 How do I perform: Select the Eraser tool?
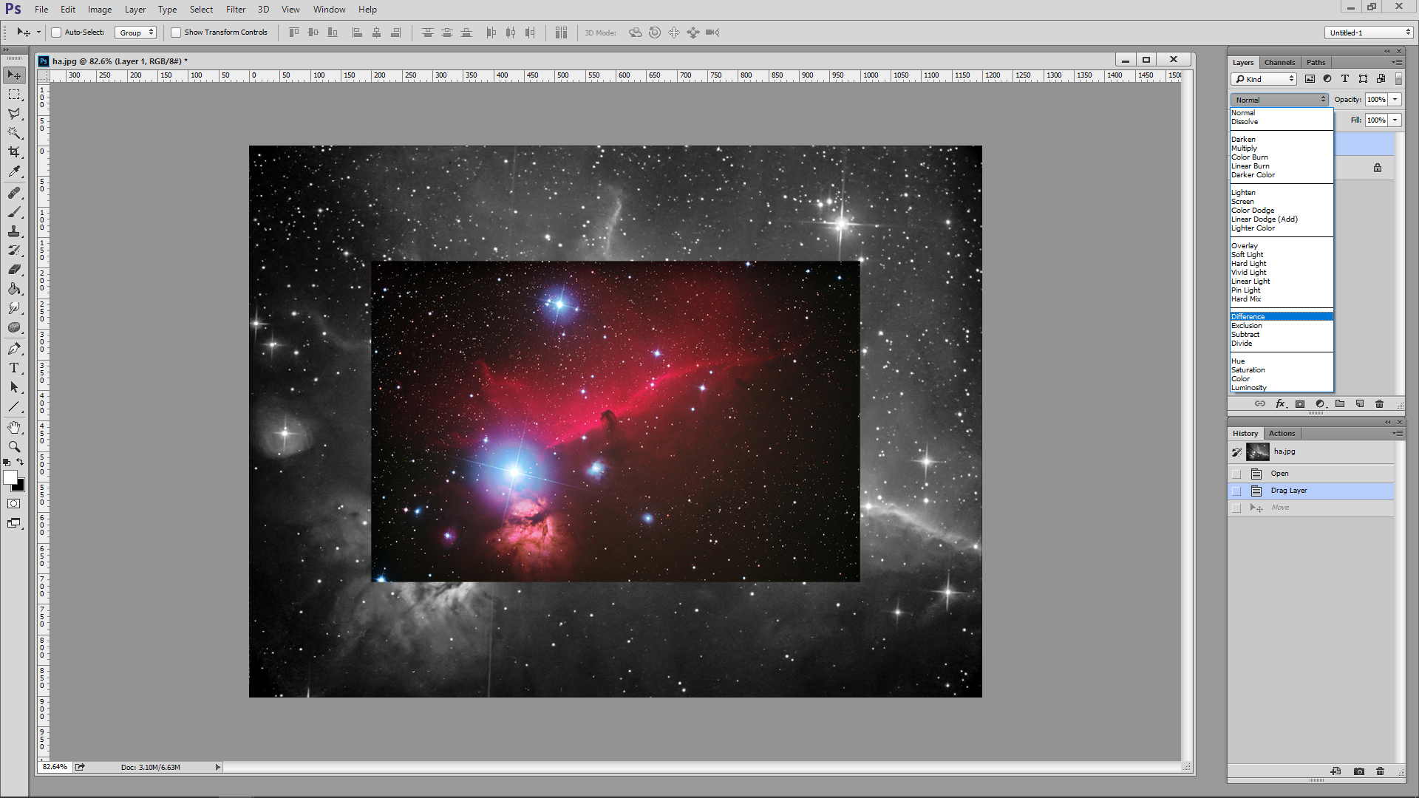[14, 270]
